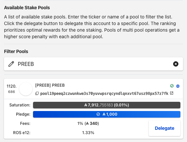Viewport: 187px width, 142px height.
Task: Click the pool19peeq pool ID text
Action: click(104, 94)
